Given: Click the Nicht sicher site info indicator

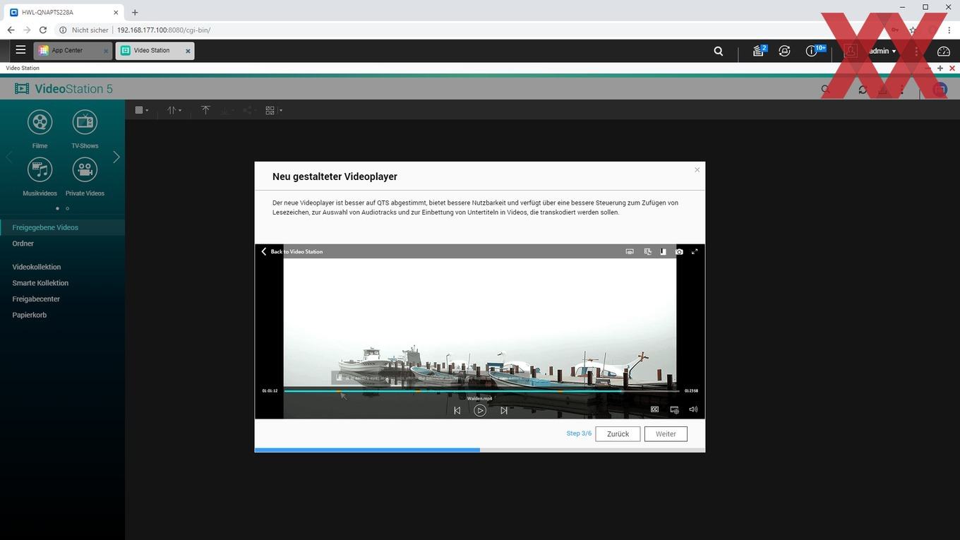Looking at the screenshot, I should (84, 30).
